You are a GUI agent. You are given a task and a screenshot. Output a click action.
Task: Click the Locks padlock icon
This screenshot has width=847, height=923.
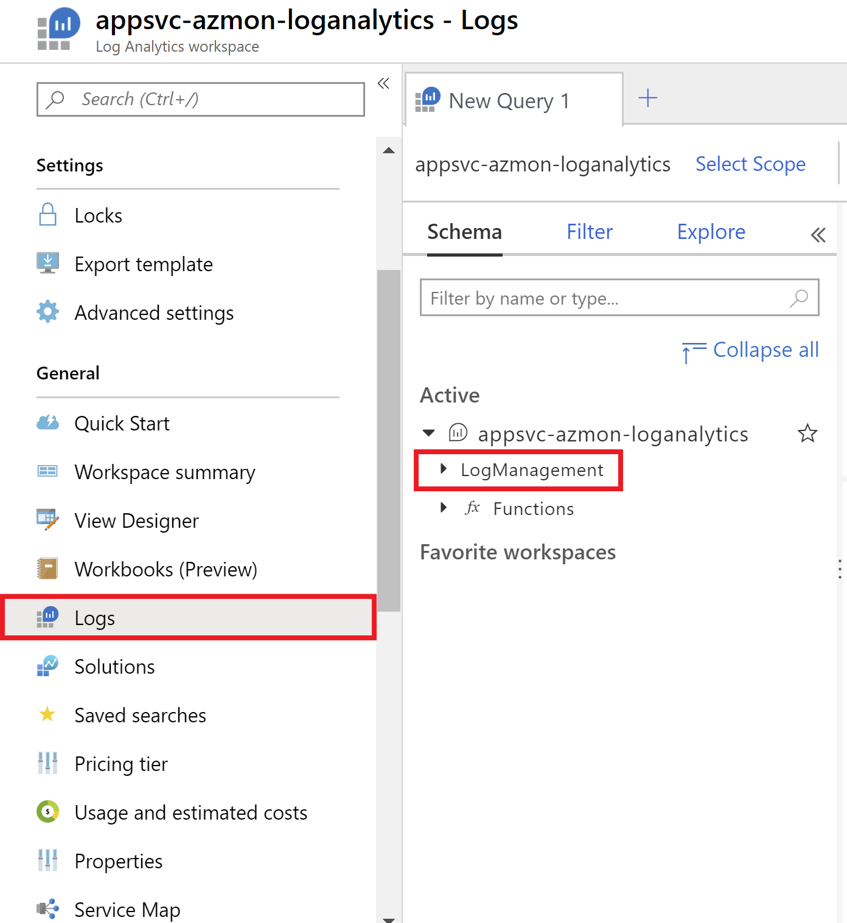pyautogui.click(x=47, y=215)
